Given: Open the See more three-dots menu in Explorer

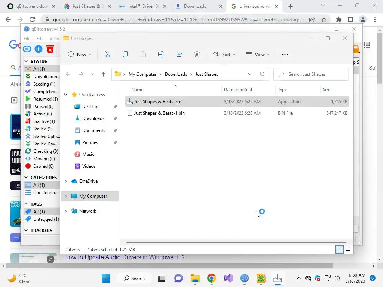Looking at the screenshot, I should pyautogui.click(x=285, y=55).
